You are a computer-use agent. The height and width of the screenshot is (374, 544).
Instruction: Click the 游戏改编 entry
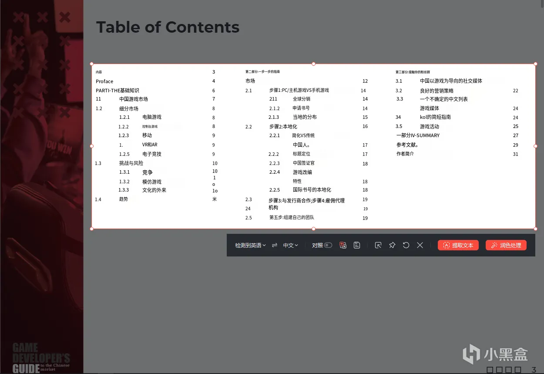click(302, 172)
